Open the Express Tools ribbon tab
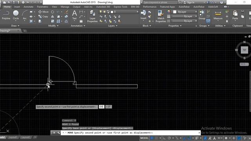The height and width of the screenshot is (141, 251). [x=120, y=7]
